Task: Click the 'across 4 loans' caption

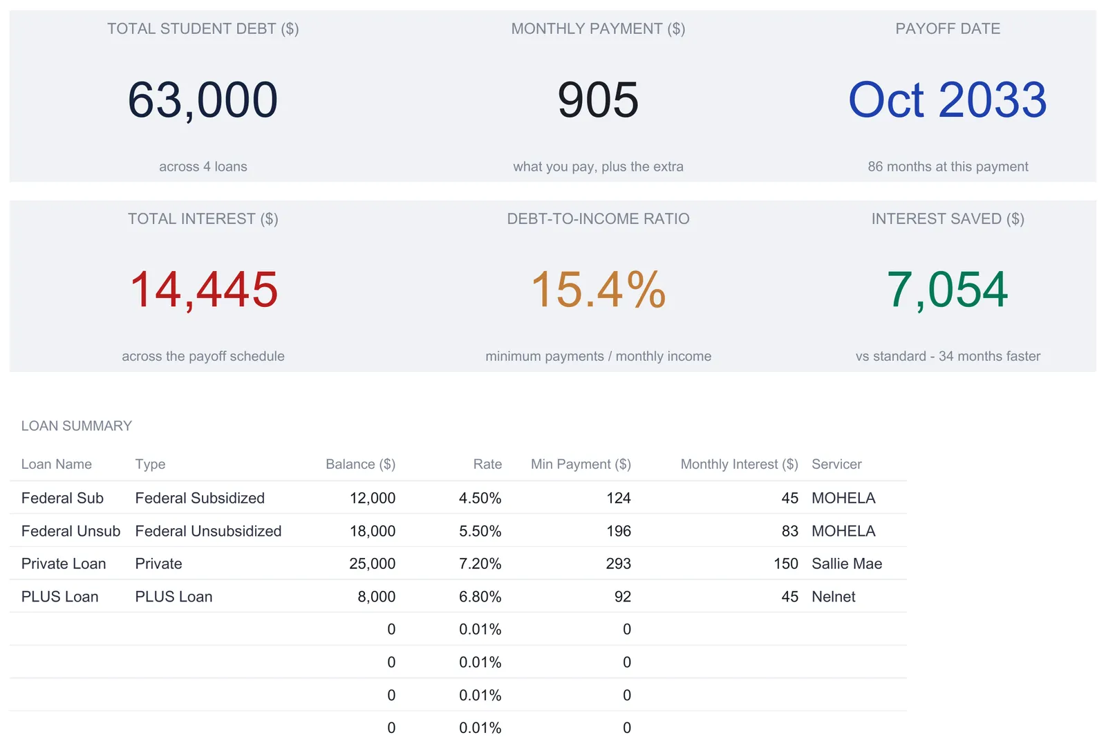Action: click(x=203, y=167)
